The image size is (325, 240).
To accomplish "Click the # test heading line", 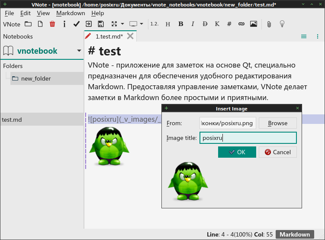I will coord(104,51).
